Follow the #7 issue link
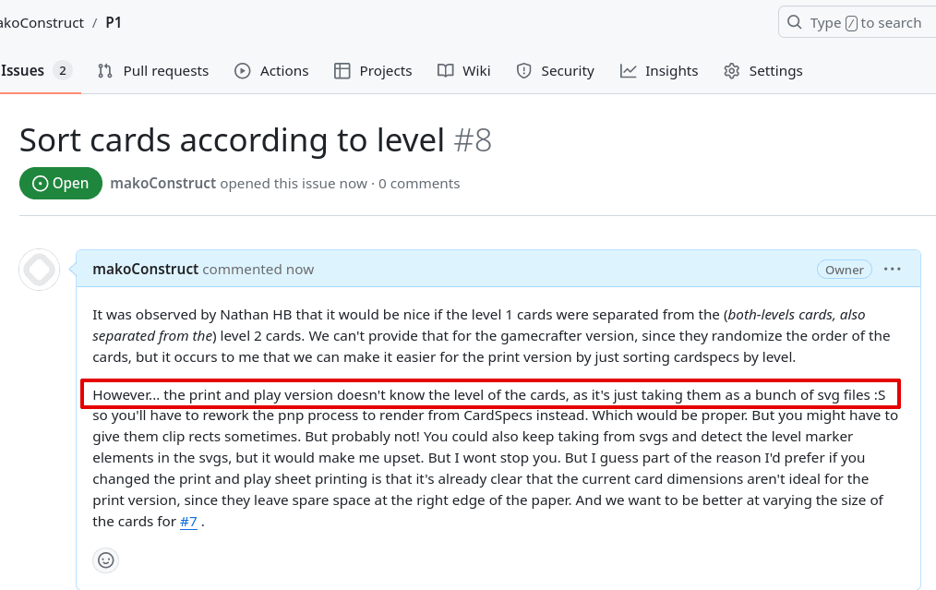This screenshot has height=590, width=936. tap(188, 522)
